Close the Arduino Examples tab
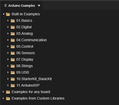Screen dimensions: 119x105 pos(39,5)
